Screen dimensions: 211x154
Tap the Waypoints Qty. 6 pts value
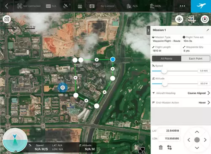(x=187, y=51)
